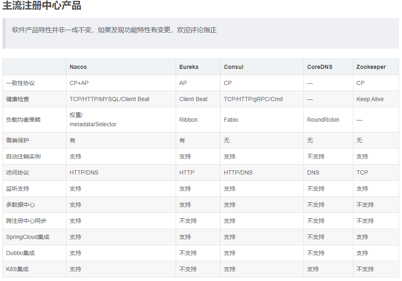Click the K8S集成 row label
Image resolution: width=402 pixels, height=281 pixels.
pos(17,269)
